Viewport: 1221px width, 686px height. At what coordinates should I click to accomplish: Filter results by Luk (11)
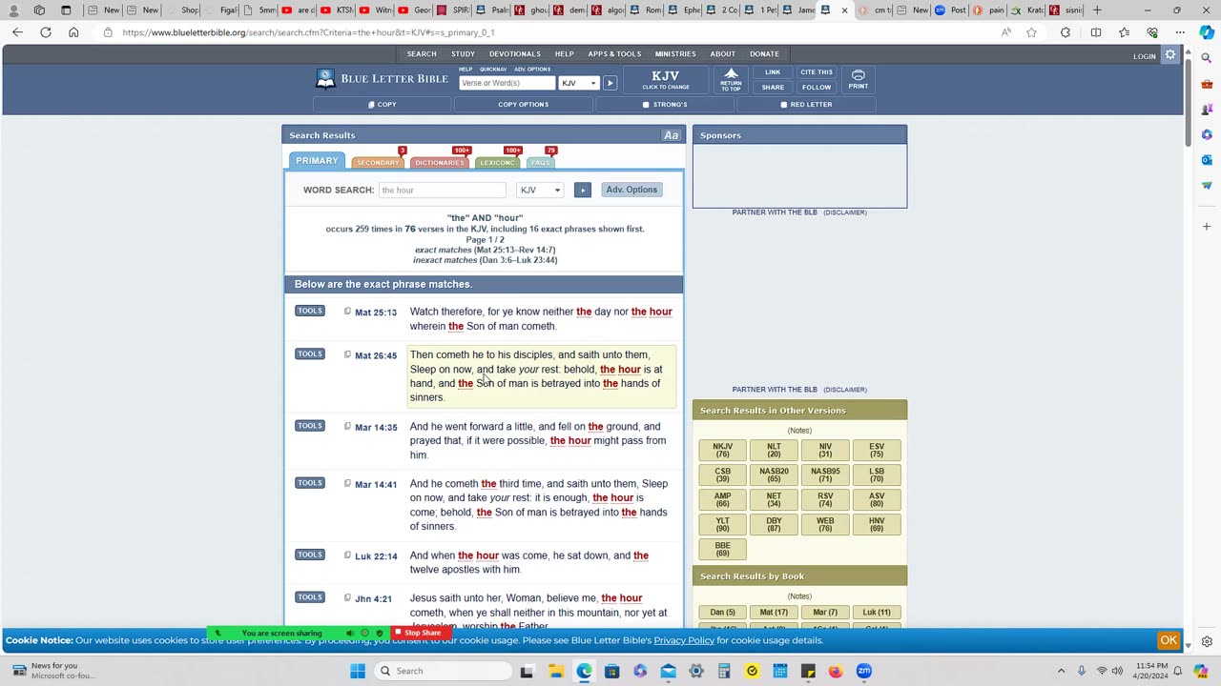pyautogui.click(x=877, y=613)
